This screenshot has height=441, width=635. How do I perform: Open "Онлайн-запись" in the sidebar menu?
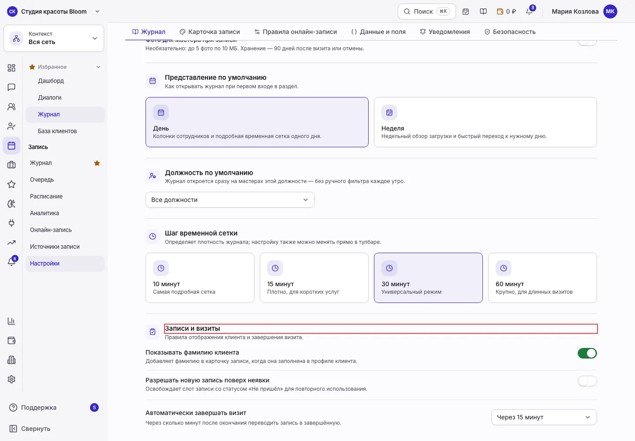[65, 230]
